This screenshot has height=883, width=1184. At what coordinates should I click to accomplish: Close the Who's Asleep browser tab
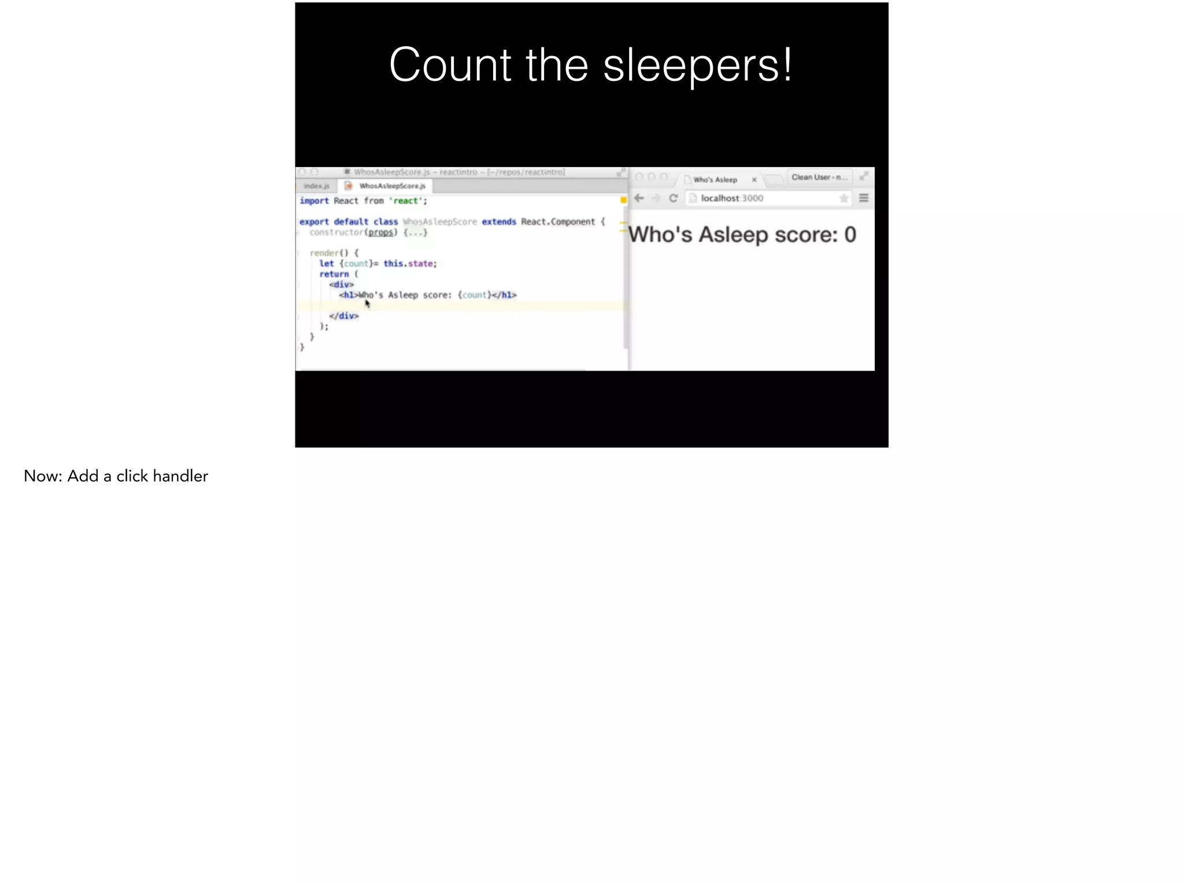[754, 180]
